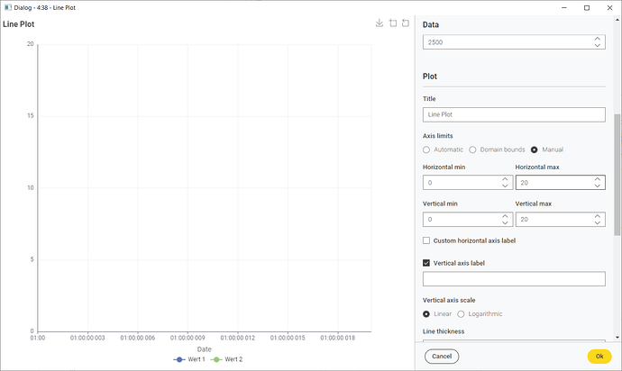622x371 pixels.
Task: Increase the 2500 data value stepper
Action: pos(598,39)
